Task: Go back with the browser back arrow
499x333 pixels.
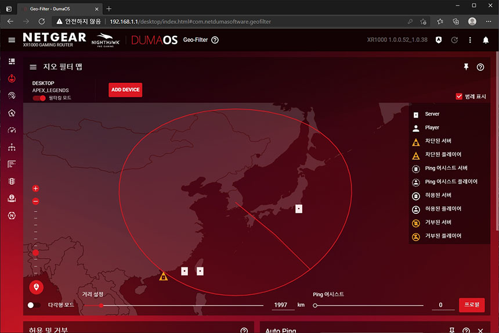Action: [10, 22]
